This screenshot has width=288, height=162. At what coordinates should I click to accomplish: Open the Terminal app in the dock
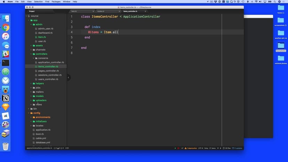click(x=6, y=63)
